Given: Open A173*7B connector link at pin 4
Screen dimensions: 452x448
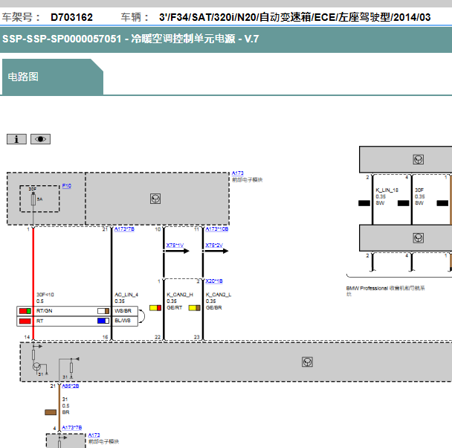Looking at the screenshot, I should (72, 427).
